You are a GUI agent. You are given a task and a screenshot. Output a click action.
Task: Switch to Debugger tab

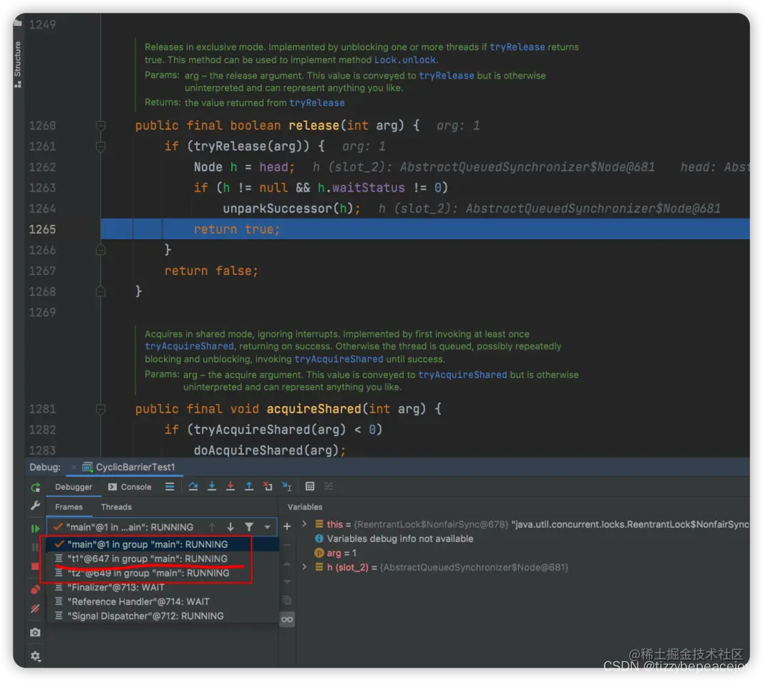74,487
